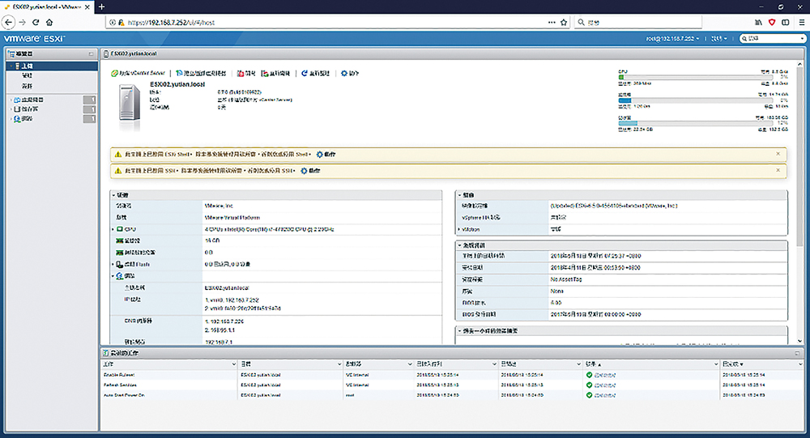Dismiss the SSH warning banner
The height and width of the screenshot is (438, 810).
(x=778, y=170)
